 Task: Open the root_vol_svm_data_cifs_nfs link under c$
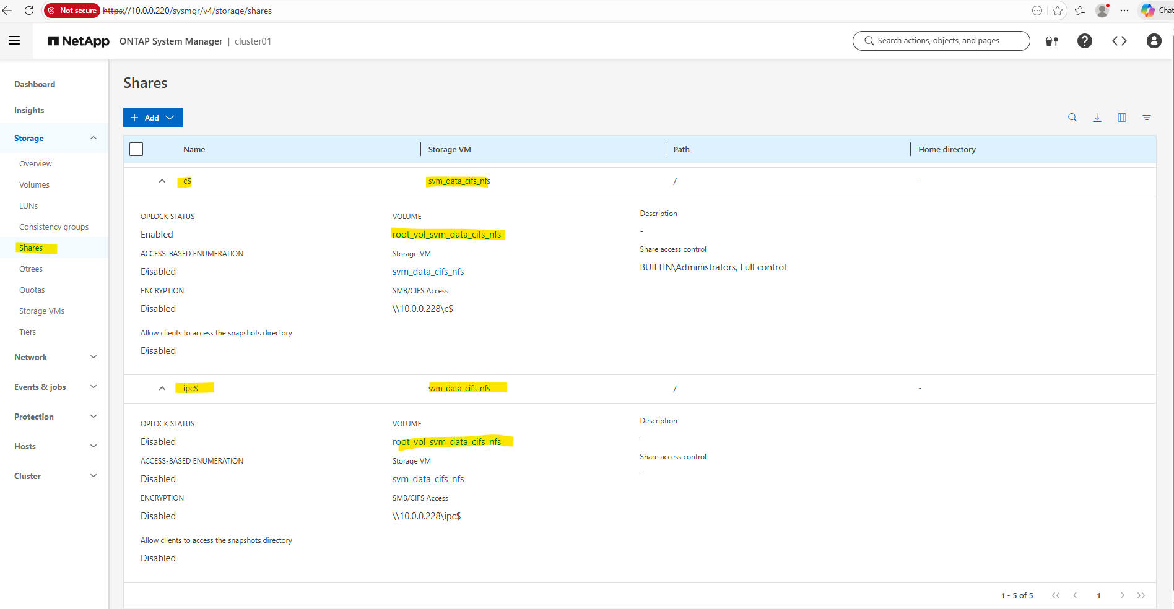446,235
